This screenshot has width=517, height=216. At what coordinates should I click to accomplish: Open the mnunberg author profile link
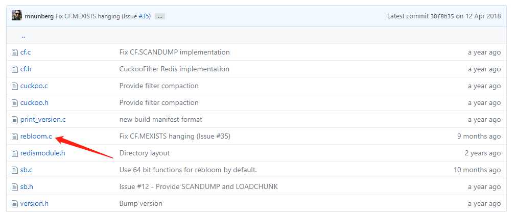[39, 16]
